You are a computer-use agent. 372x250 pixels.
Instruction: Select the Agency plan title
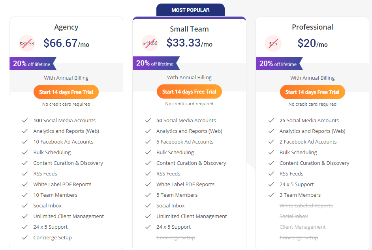pyautogui.click(x=66, y=27)
